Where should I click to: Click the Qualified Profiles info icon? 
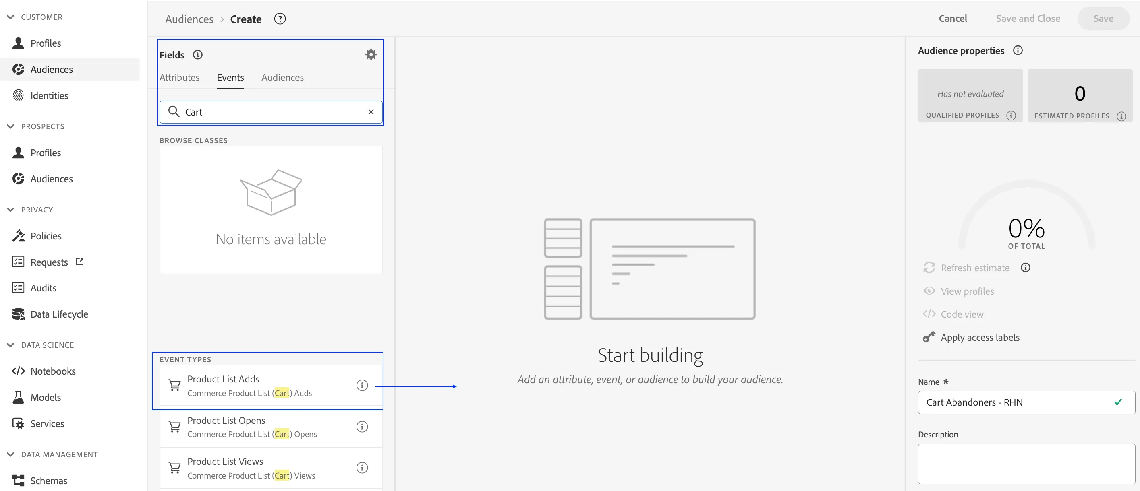coord(1011,116)
